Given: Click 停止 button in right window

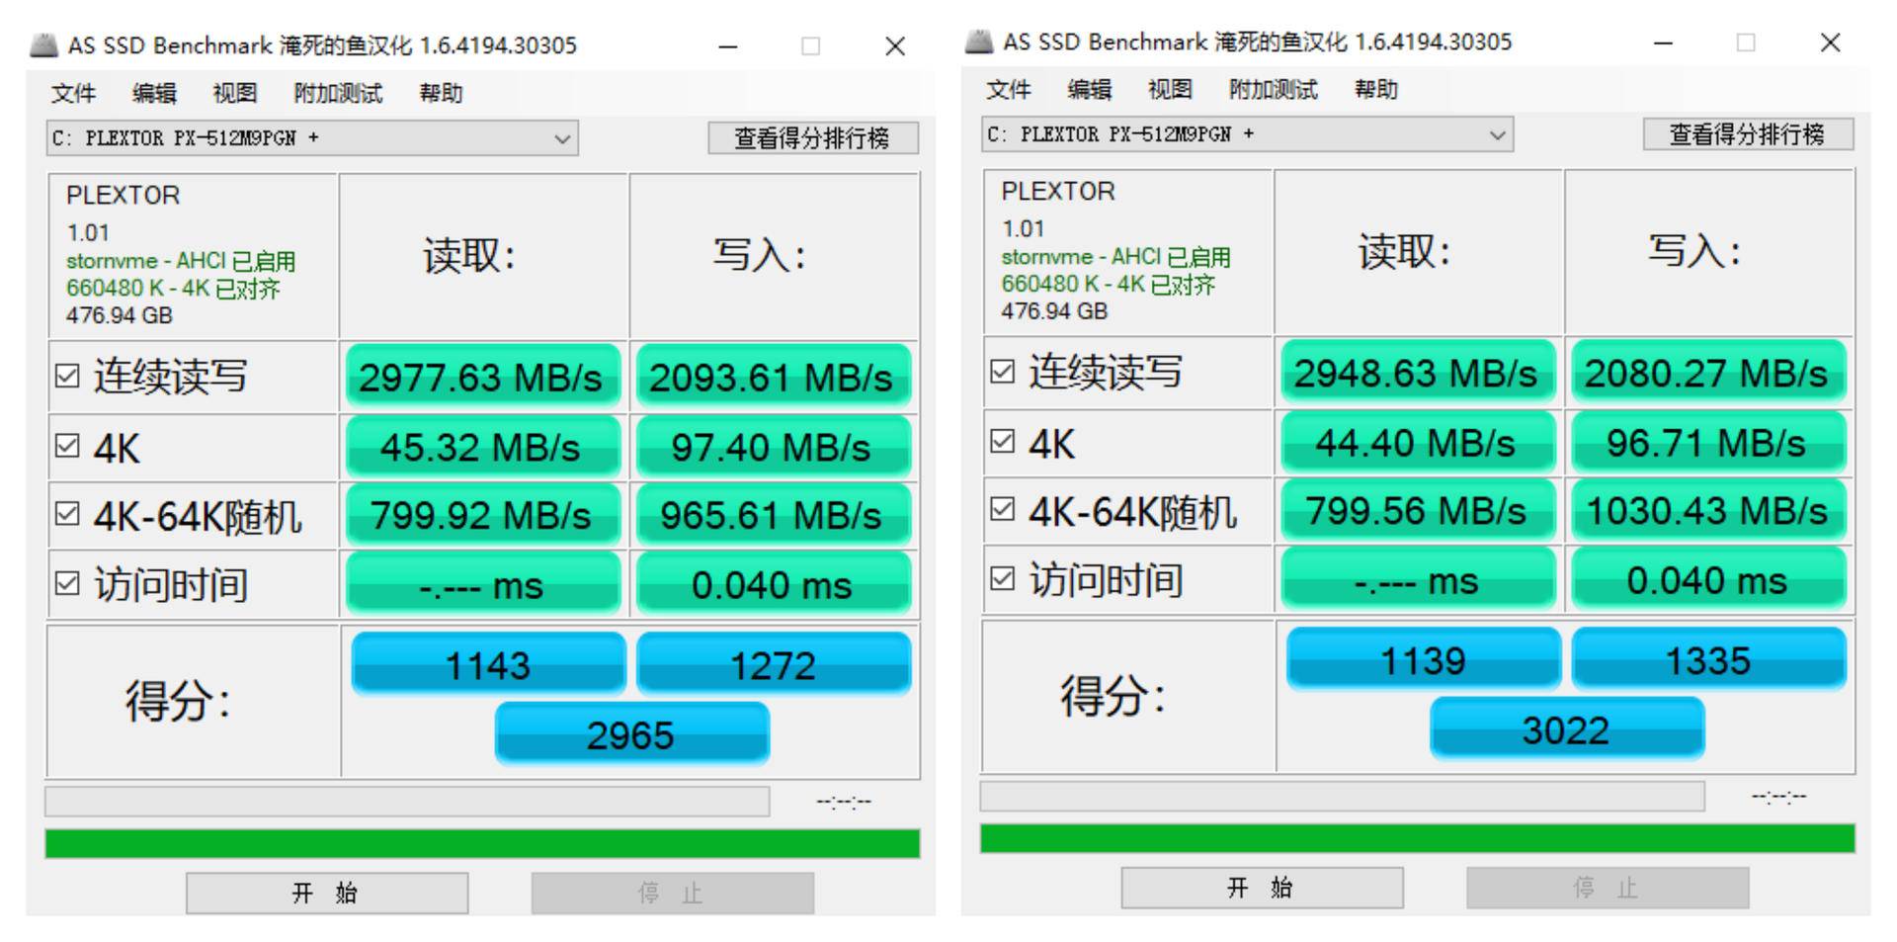Looking at the screenshot, I should [x=1608, y=888].
